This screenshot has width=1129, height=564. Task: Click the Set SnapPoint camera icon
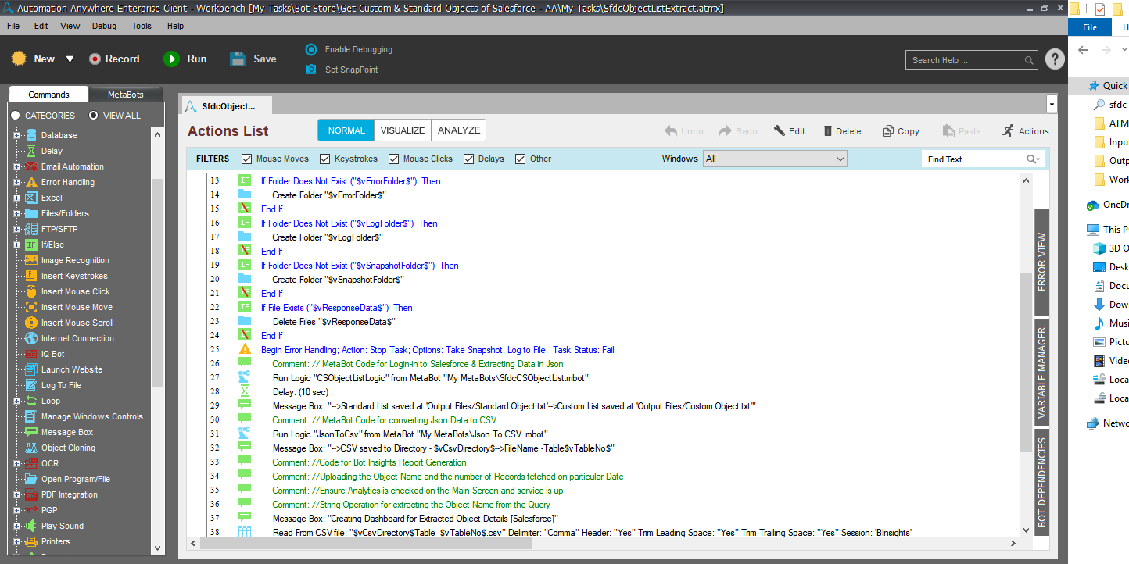click(311, 70)
